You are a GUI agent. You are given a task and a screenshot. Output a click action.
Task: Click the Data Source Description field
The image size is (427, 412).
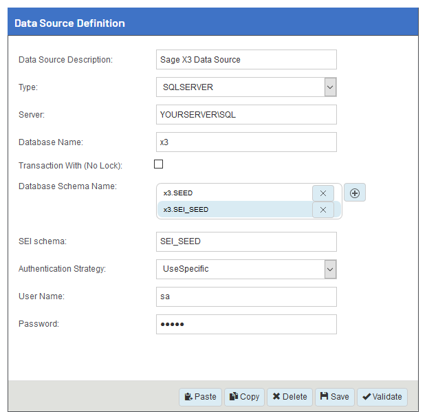tap(246, 60)
